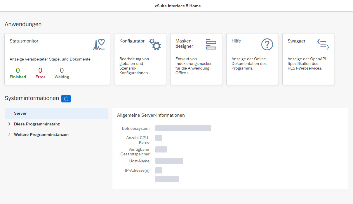Open Maskendesigner tile description text
The height and width of the screenshot is (204, 353).
tap(194, 66)
